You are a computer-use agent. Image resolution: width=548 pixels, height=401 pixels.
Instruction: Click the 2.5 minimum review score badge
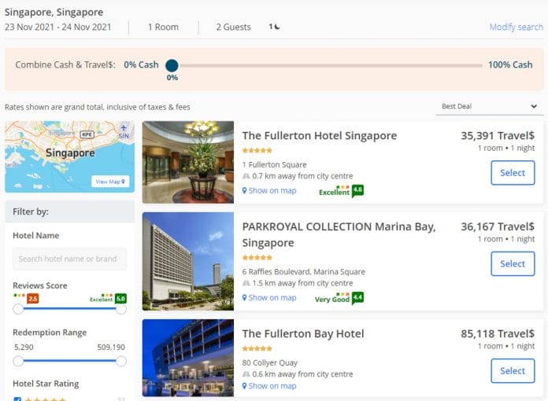(33, 299)
